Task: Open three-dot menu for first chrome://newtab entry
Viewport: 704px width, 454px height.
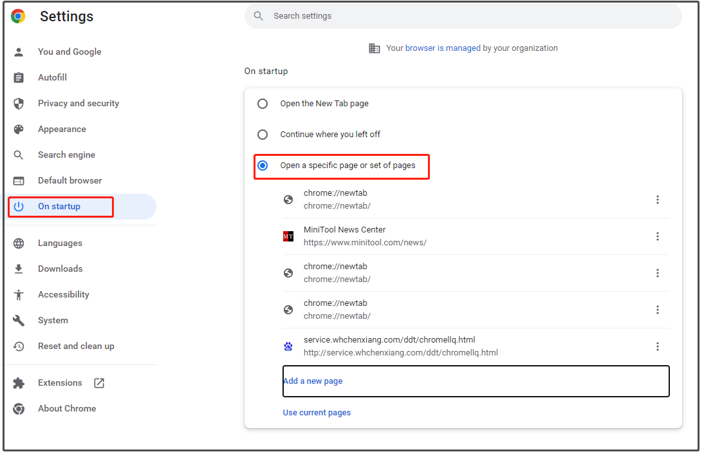Action: pyautogui.click(x=657, y=200)
